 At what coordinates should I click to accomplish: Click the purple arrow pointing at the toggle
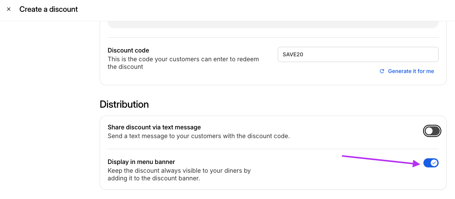(x=382, y=161)
